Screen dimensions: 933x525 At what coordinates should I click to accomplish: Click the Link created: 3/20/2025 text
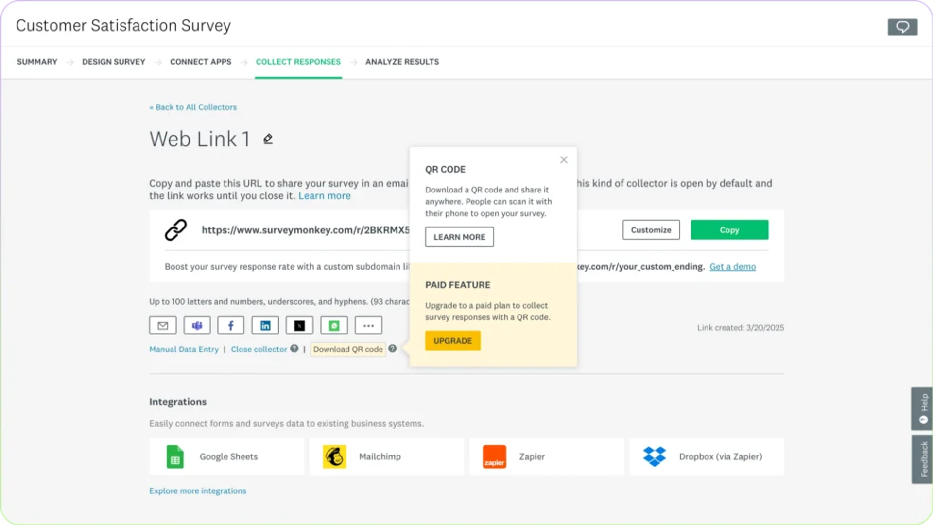tap(741, 328)
